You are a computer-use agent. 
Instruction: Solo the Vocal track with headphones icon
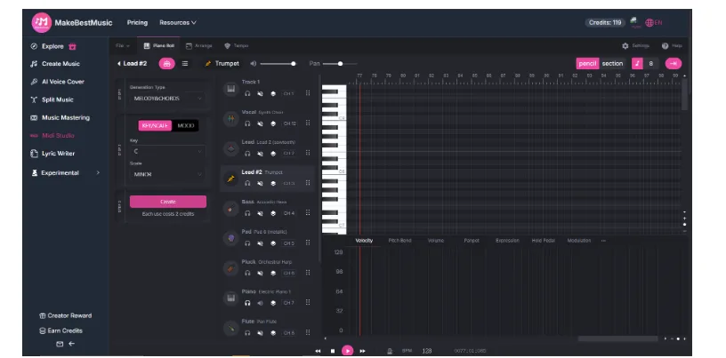point(246,123)
